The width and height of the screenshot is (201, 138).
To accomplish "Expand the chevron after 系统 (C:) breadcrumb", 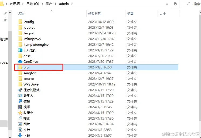I will click(x=42, y=4).
